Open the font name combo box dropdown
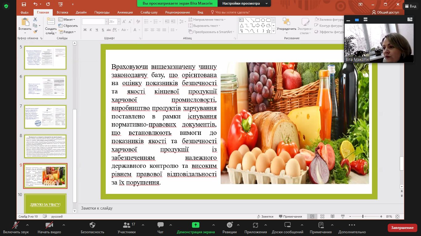The image size is (421, 236). tap(106, 22)
